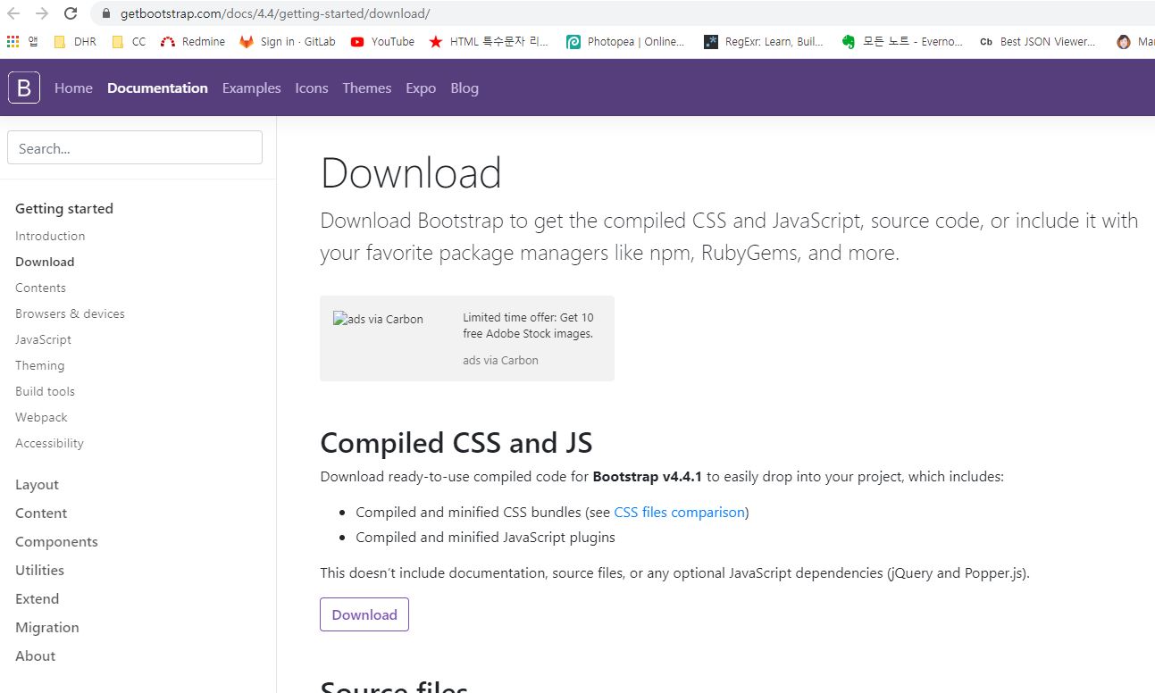Open Theming in sidebar
The height and width of the screenshot is (693, 1155).
pyautogui.click(x=39, y=365)
